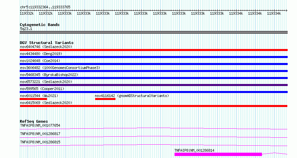Click the right arrow end of the ruler
The height and width of the screenshot is (158, 297).
tap(286, 10)
